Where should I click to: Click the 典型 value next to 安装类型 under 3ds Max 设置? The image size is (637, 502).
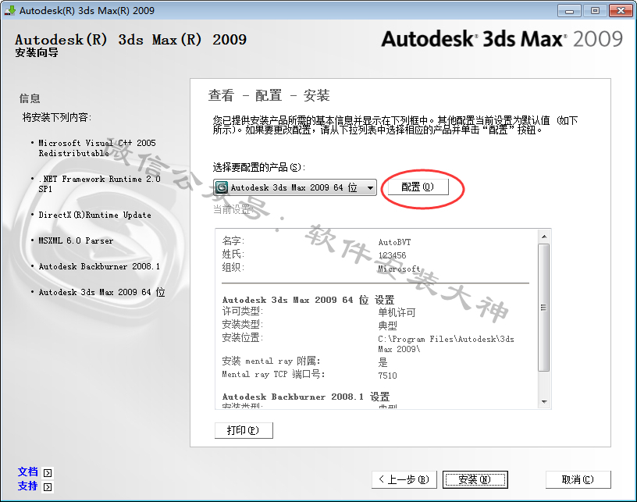click(x=387, y=326)
